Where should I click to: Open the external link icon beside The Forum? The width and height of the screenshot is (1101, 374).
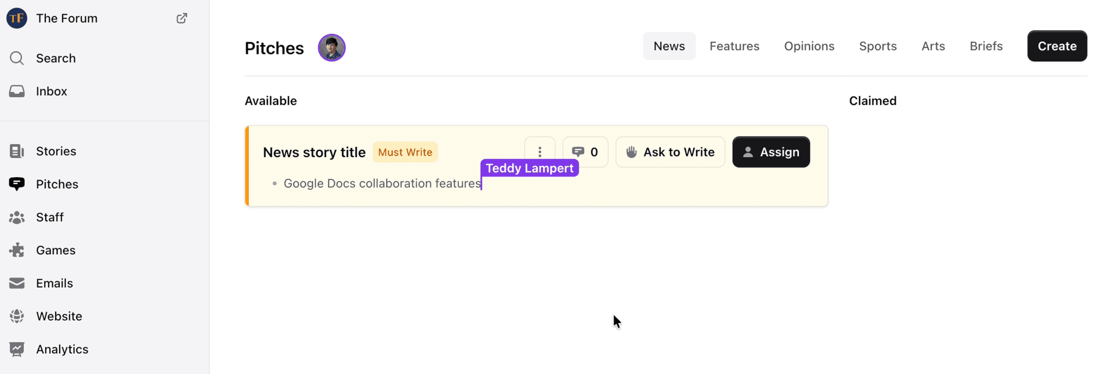(182, 18)
